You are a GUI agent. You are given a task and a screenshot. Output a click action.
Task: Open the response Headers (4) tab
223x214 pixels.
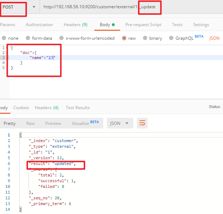click(47, 108)
